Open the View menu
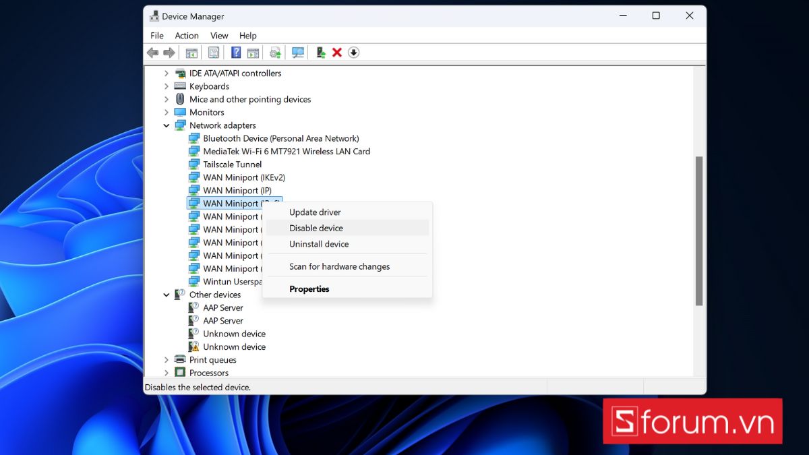 click(219, 36)
